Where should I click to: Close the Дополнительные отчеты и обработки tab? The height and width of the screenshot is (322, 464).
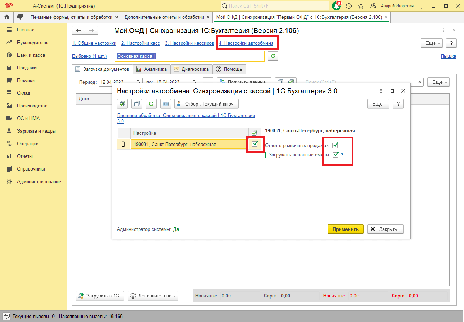(208, 17)
